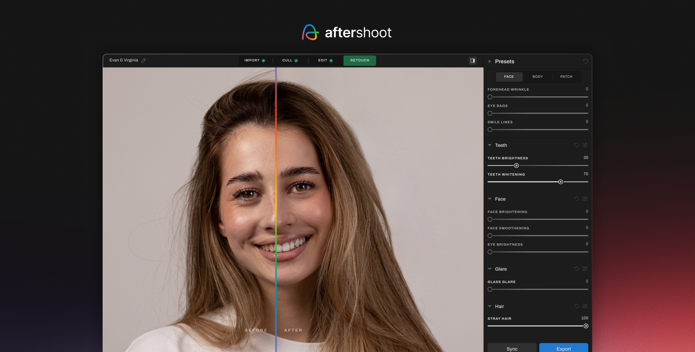Click the Teeth section edit icon
Image resolution: width=695 pixels, height=352 pixels.
click(585, 145)
